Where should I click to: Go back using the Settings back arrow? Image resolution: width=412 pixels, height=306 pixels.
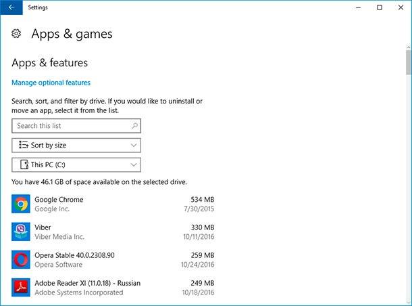tap(11, 7)
